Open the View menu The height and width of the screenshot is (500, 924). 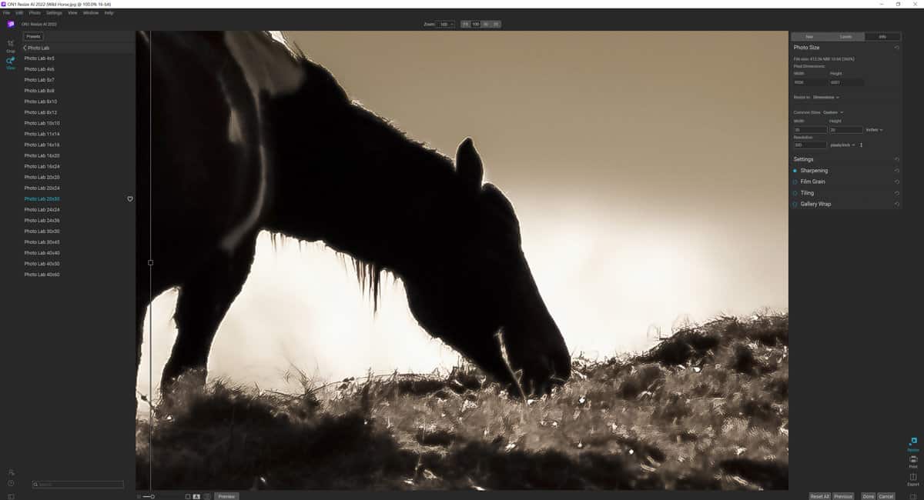click(72, 13)
